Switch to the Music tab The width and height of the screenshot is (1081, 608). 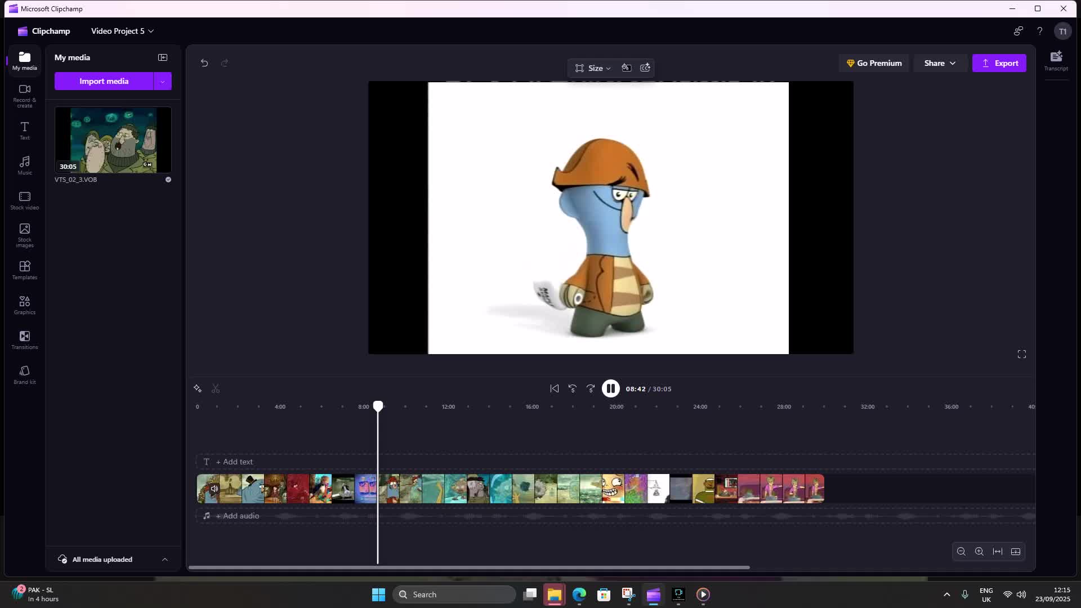click(24, 165)
